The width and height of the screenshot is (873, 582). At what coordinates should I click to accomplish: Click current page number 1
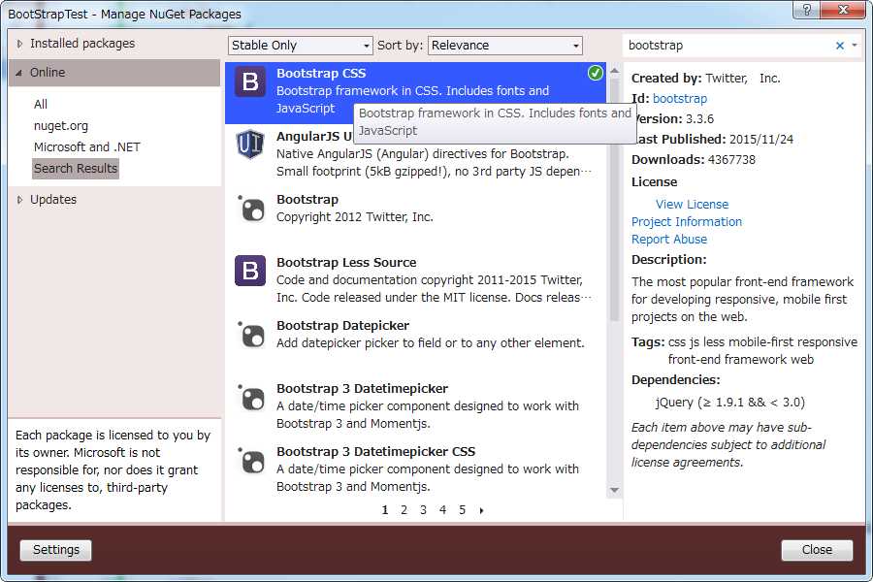tap(385, 510)
